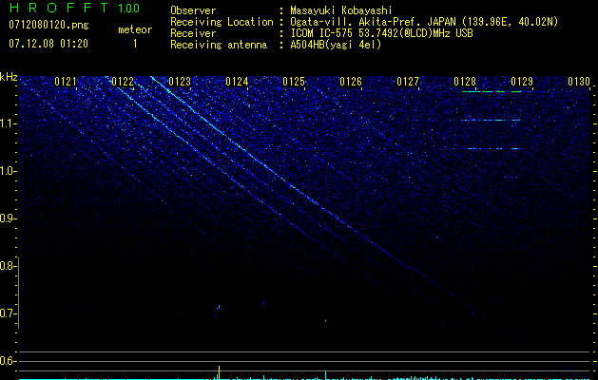Image resolution: width=598 pixels, height=380 pixels.
Task: Click the 1.0 kHz axis label
Action: tap(7, 171)
